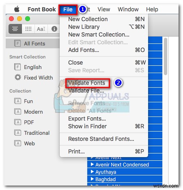
Task: Select the PDF collection
Action: pos(29,123)
